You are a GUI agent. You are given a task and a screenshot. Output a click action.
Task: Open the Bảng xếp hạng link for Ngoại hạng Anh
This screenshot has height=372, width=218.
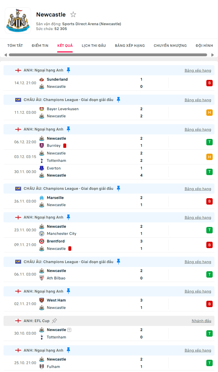coord(198,70)
